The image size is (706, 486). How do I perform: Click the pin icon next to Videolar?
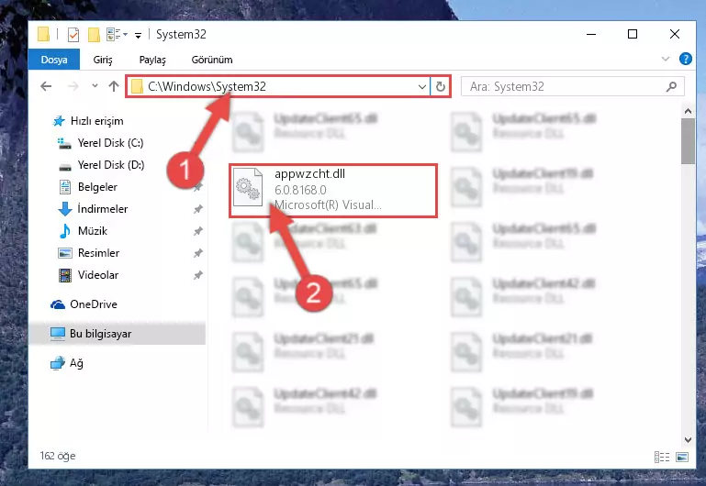pos(197,275)
